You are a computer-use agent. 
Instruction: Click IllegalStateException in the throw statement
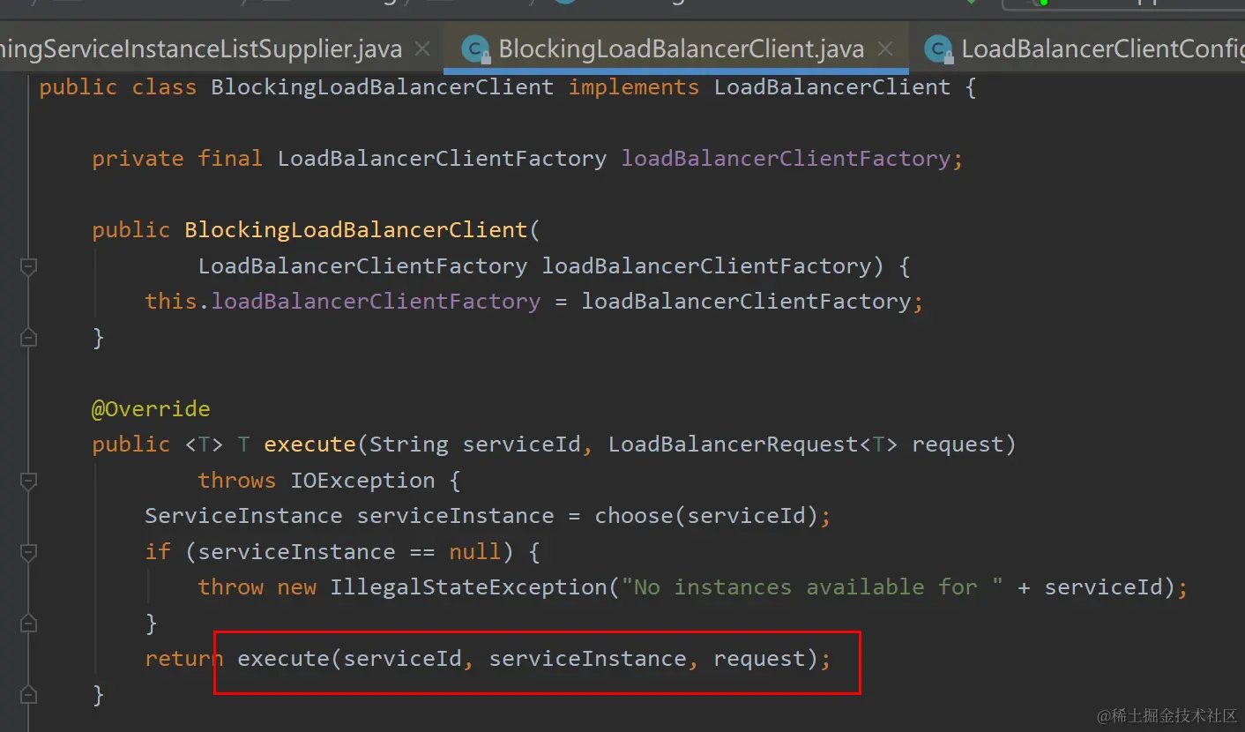(x=468, y=587)
